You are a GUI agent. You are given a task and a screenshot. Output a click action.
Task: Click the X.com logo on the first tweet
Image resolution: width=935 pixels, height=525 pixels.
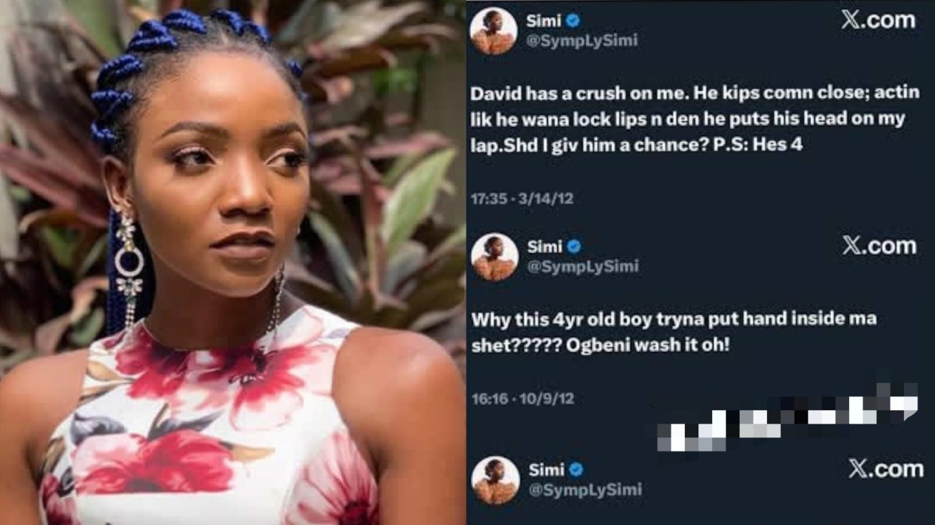tap(878, 20)
